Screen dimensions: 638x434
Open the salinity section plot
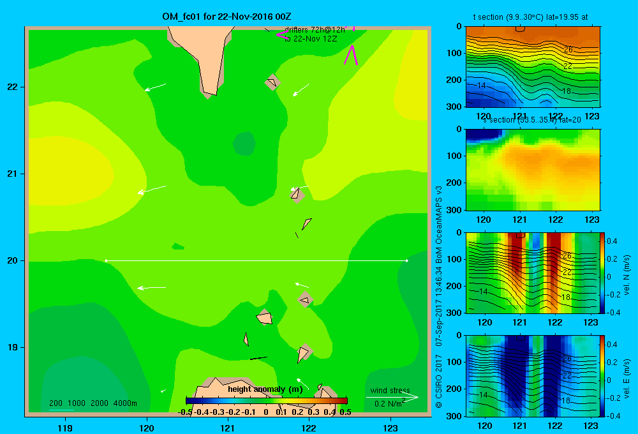tap(533, 170)
